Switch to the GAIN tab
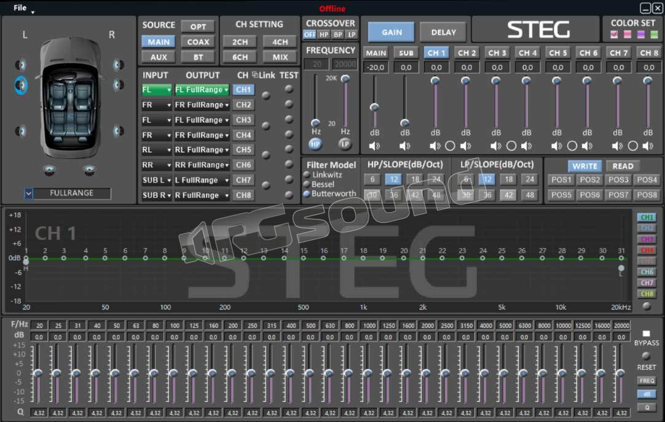 tap(392, 32)
